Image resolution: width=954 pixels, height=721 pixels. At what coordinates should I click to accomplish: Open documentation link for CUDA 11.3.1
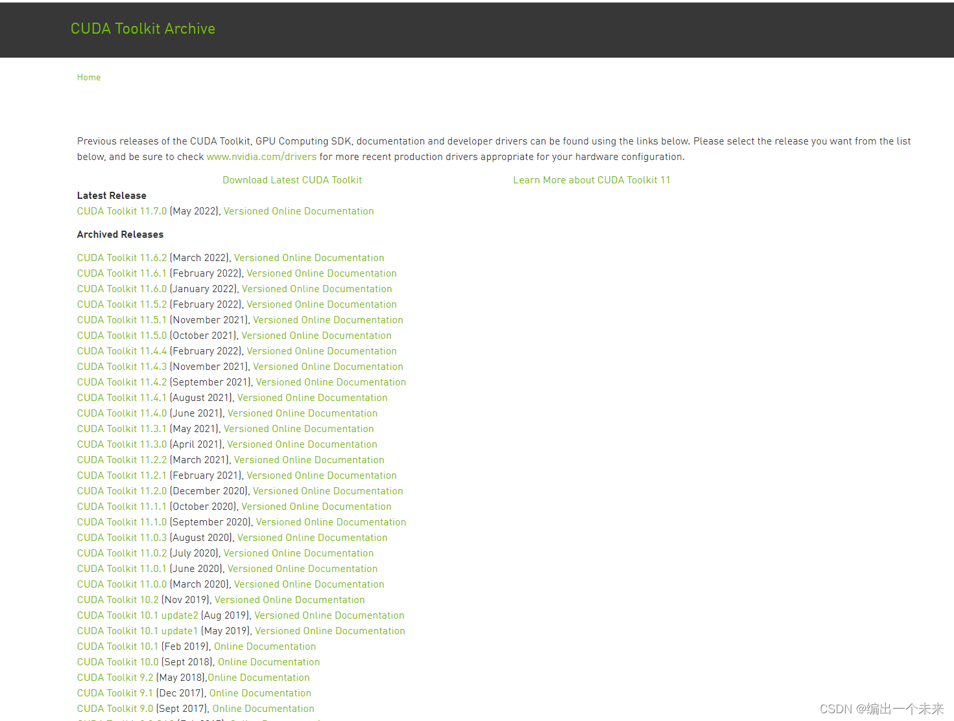point(298,429)
